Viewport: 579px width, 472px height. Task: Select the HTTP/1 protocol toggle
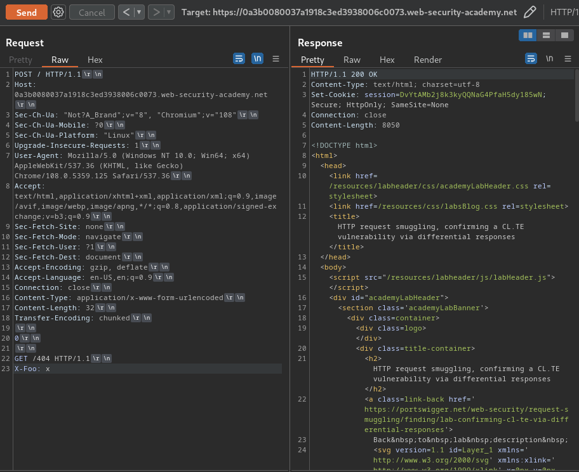(564, 12)
